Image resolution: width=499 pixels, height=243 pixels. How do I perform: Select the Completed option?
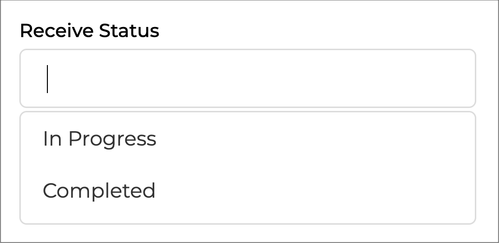pos(99,190)
